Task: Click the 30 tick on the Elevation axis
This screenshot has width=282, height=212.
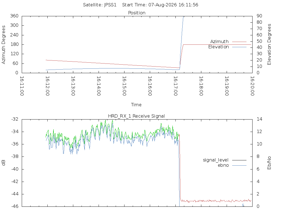Action: click(x=259, y=54)
